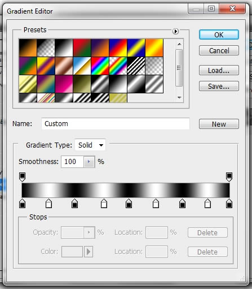Select the left black opacity stop
252x289 pixels.
[23, 177]
